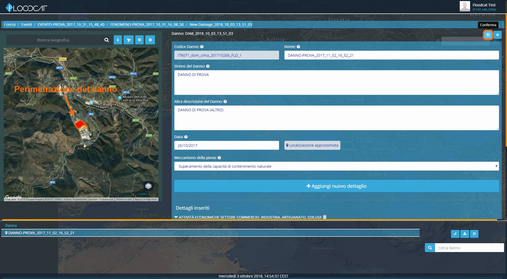Click the trash button above the map

(x=150, y=40)
